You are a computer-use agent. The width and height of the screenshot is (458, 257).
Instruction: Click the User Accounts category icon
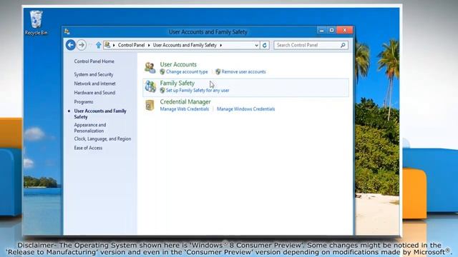[150, 68]
